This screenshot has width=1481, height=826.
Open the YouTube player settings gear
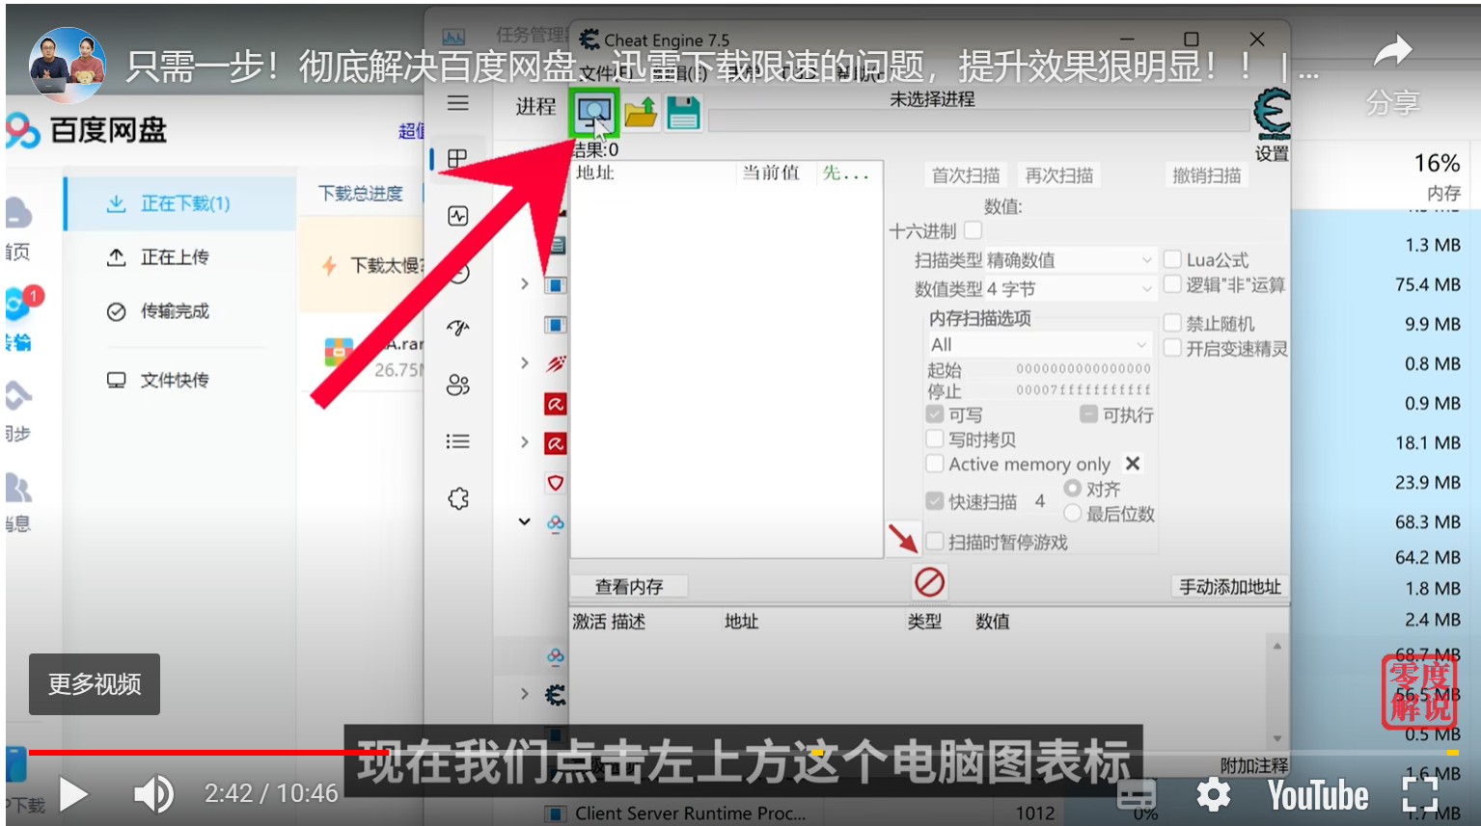point(1214,795)
